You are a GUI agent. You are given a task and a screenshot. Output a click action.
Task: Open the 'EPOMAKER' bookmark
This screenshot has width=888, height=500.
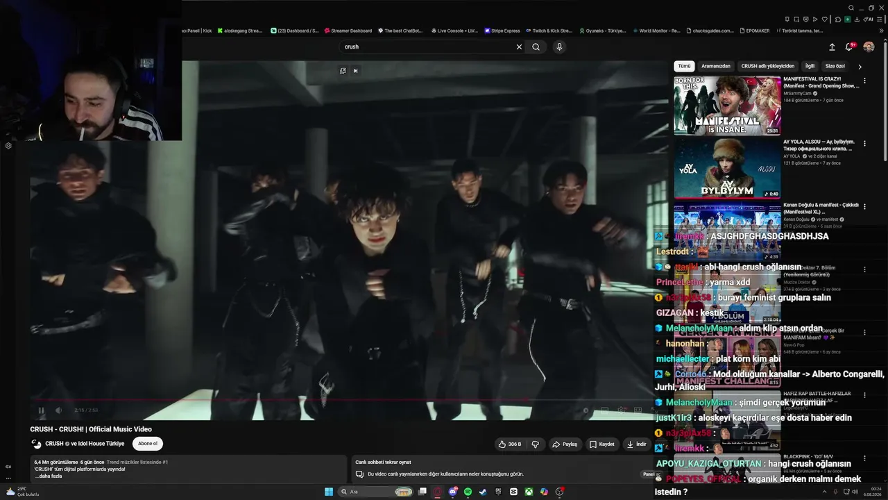[x=755, y=31]
